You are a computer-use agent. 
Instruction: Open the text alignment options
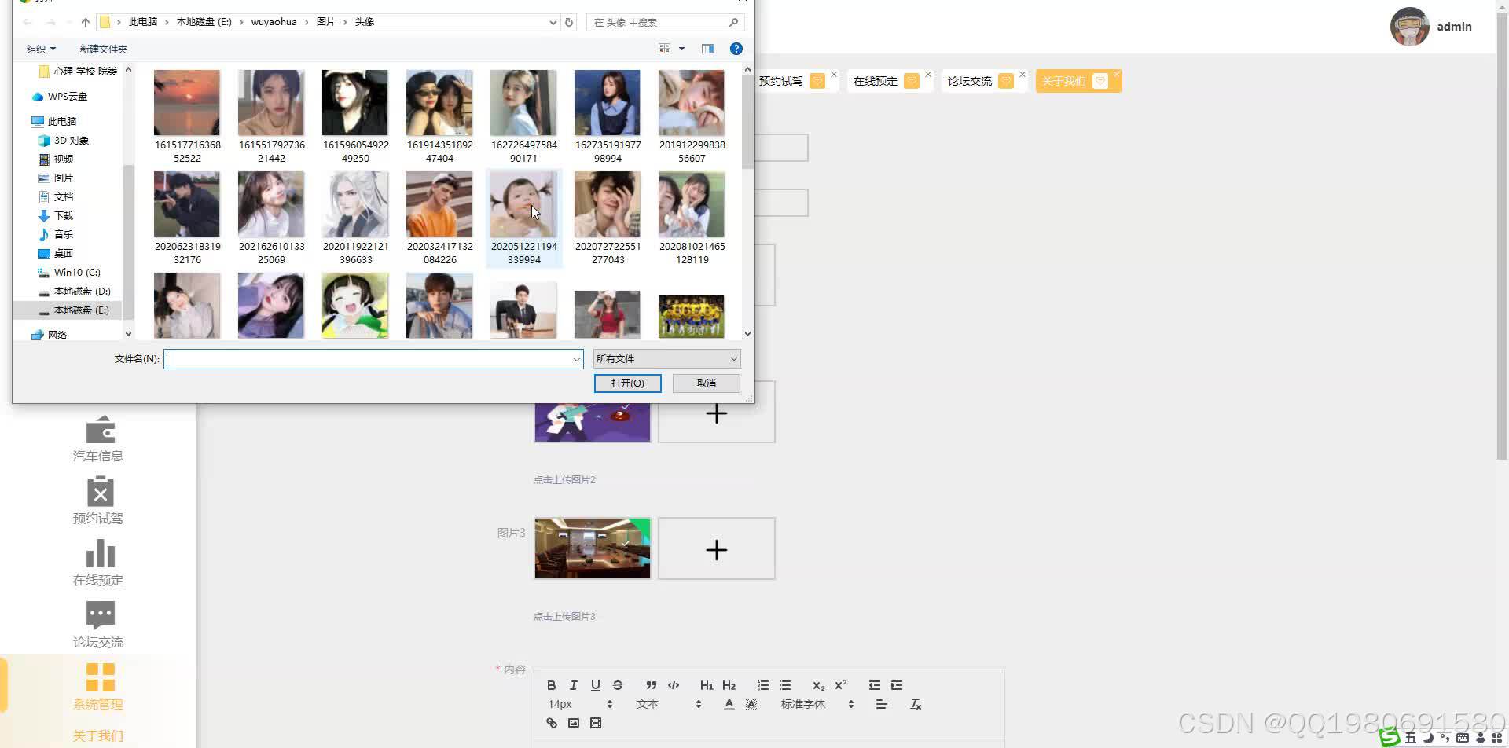(x=881, y=704)
